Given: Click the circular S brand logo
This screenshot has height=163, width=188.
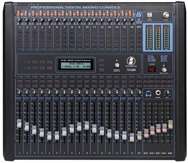Looking at the screenshot, I should [131, 61].
